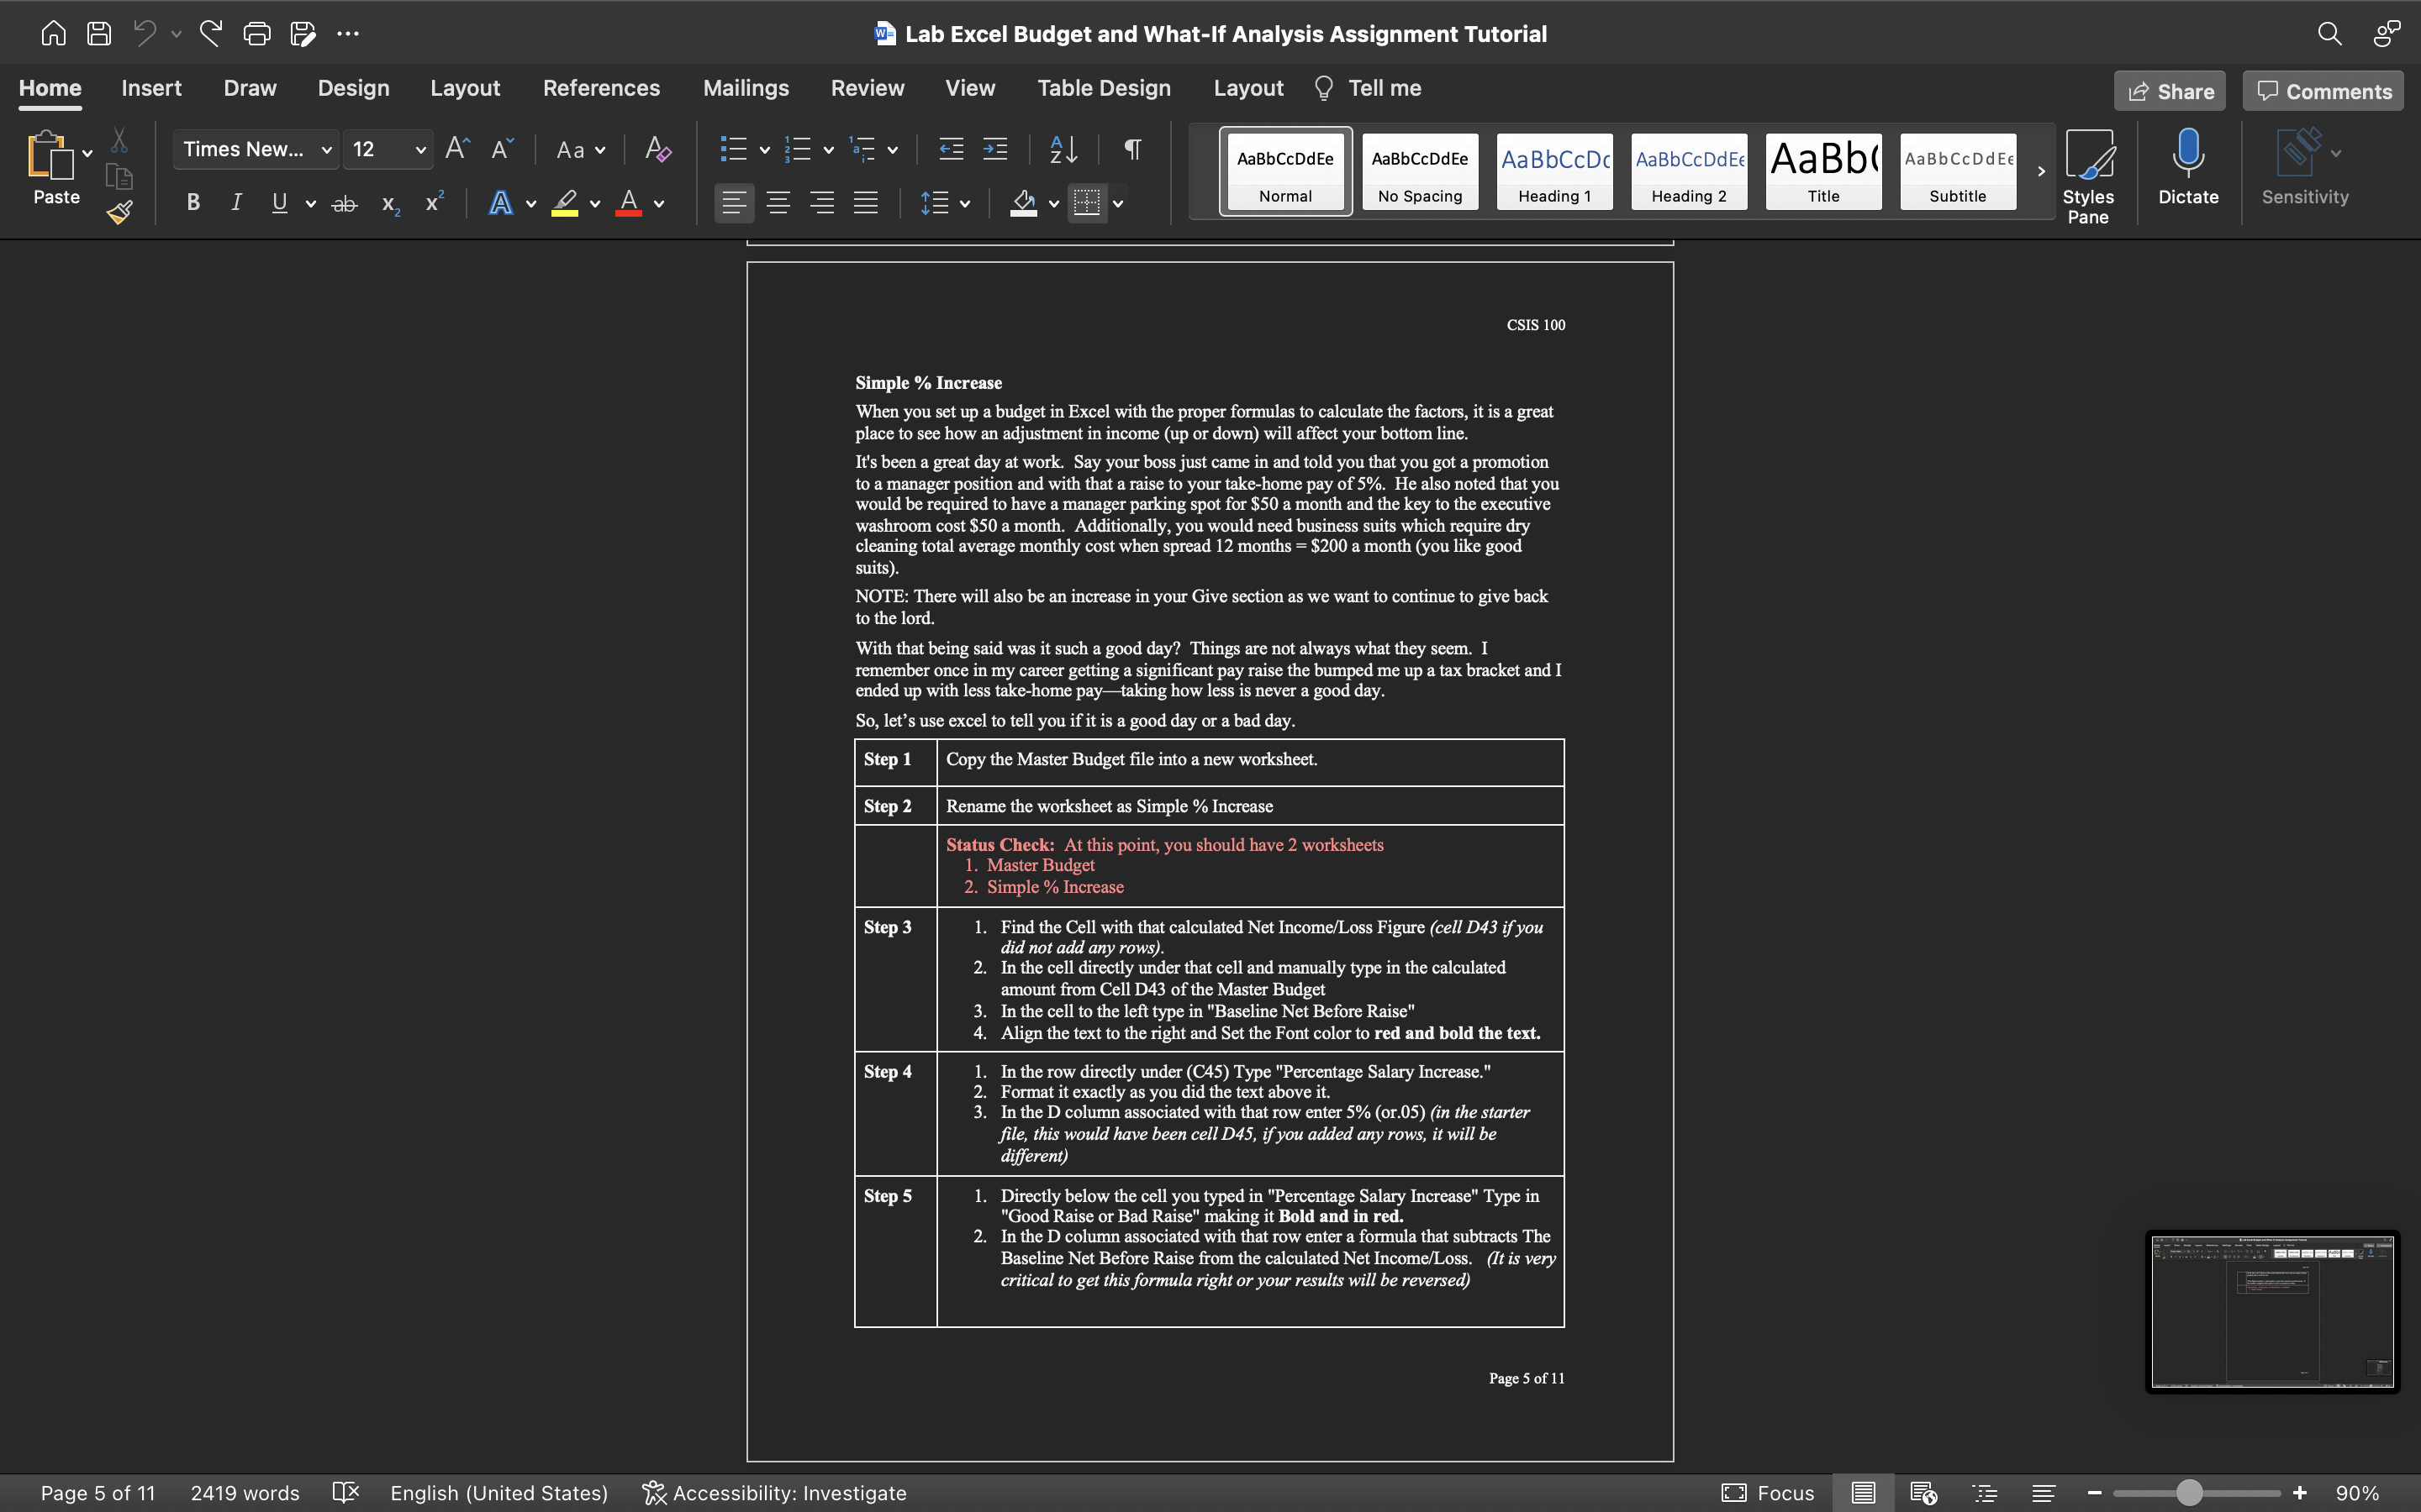This screenshot has width=2421, height=1512.
Task: Toggle italic formatting
Action: [236, 203]
